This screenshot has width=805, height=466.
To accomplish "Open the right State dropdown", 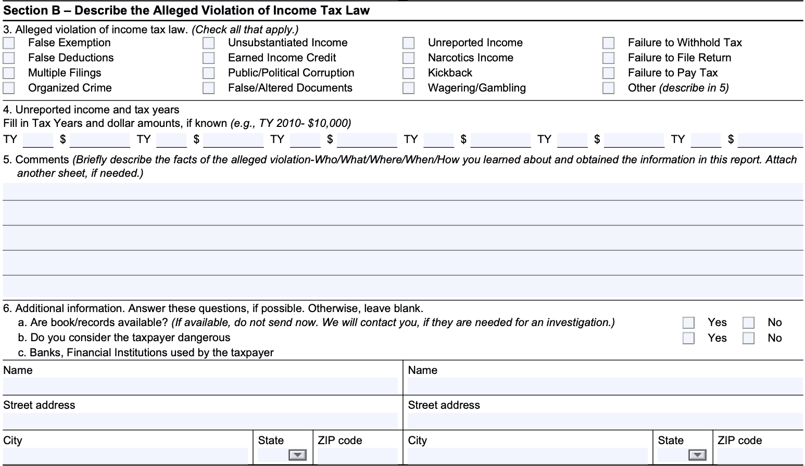I will (696, 455).
